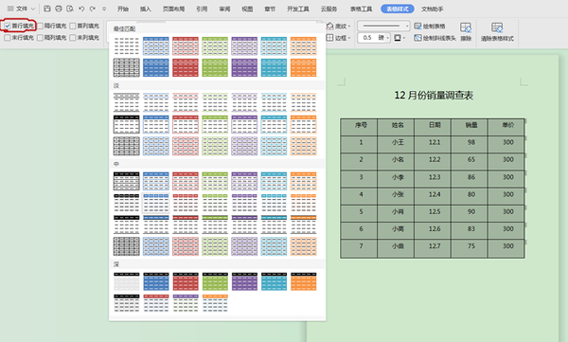The height and width of the screenshot is (342, 568).
Task: Undo the last action
Action: 81,9
